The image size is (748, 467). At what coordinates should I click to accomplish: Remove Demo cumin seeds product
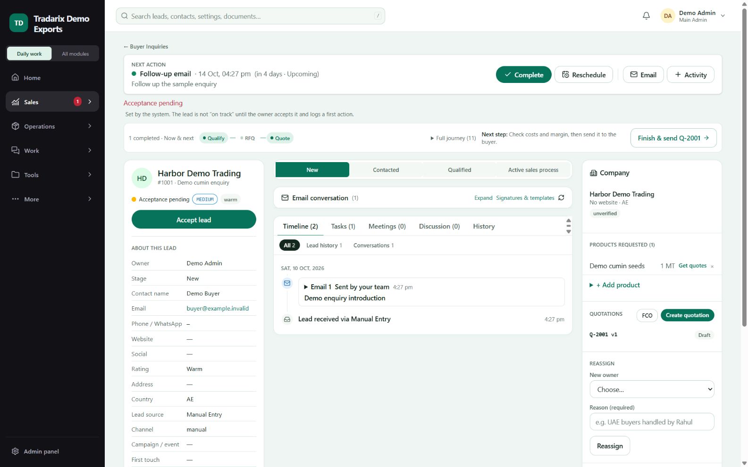712,266
